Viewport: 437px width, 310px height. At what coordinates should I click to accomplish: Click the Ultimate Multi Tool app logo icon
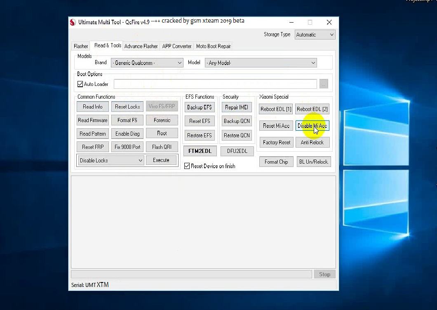coord(73,22)
